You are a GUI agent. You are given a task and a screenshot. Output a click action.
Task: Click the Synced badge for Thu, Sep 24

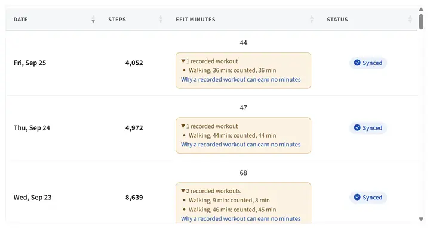pyautogui.click(x=368, y=127)
